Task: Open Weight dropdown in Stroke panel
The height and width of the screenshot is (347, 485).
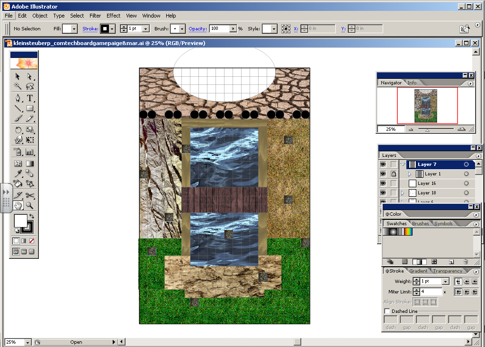Action: [x=445, y=282]
